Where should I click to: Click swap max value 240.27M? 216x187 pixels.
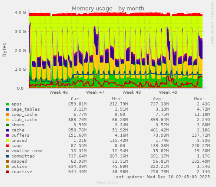pos(201,146)
